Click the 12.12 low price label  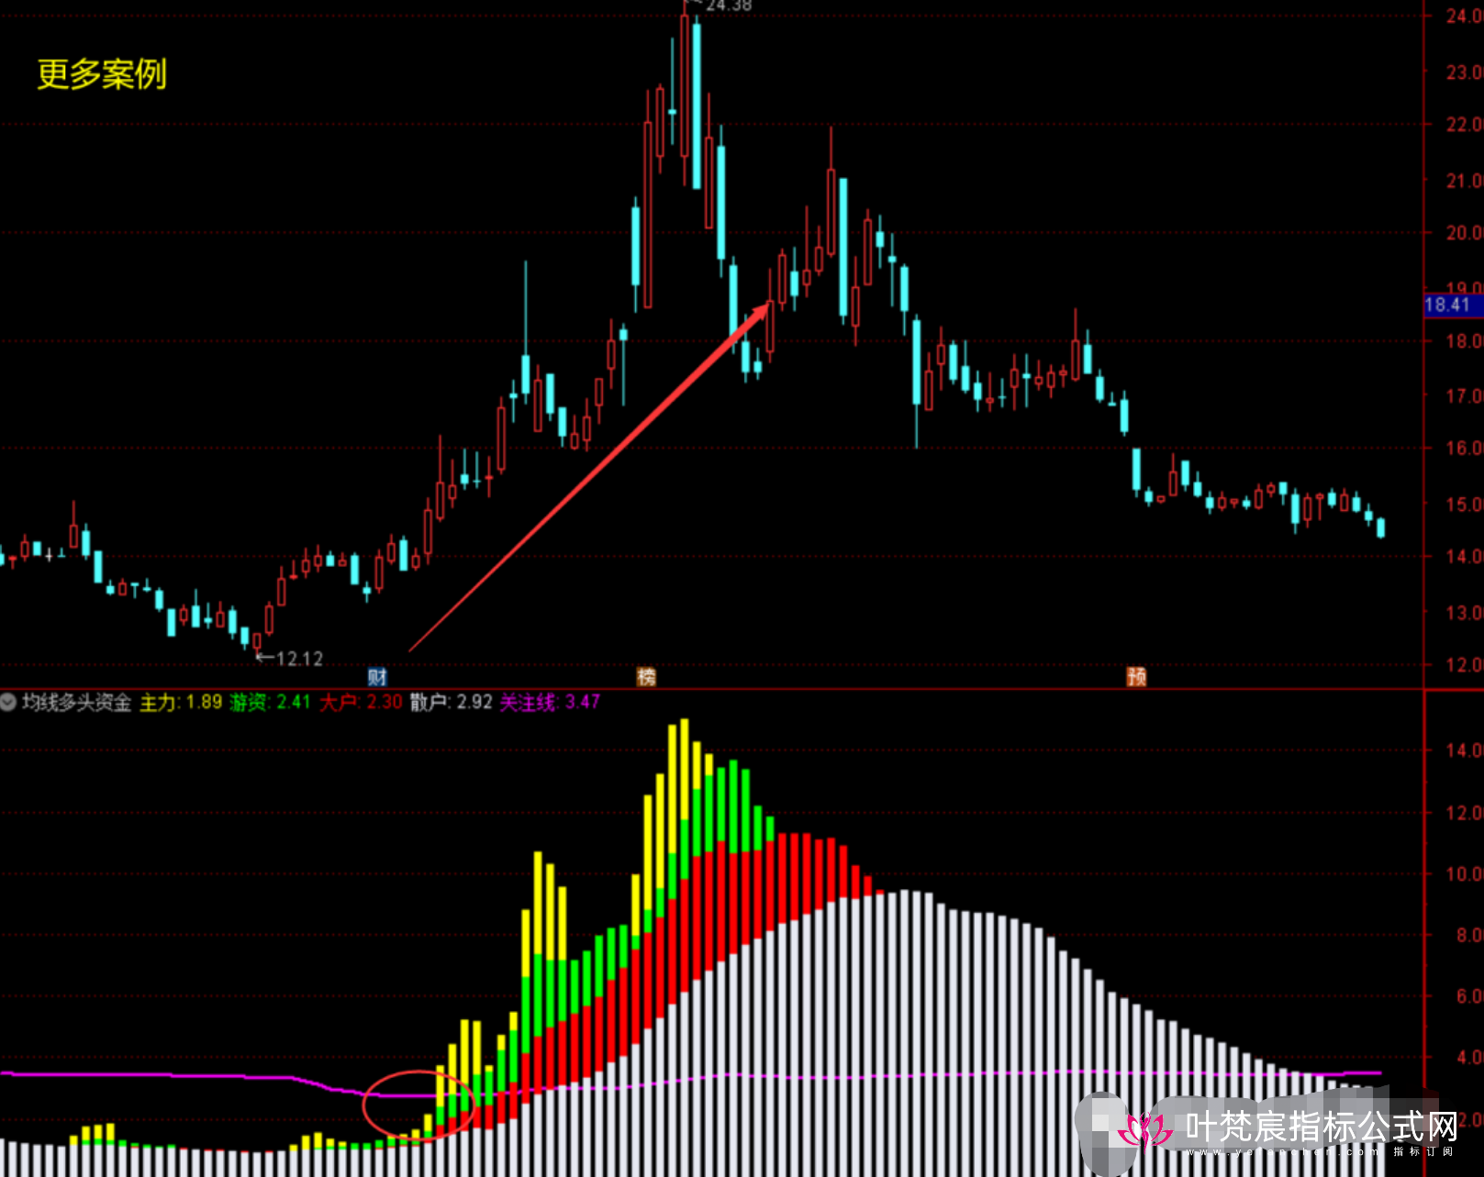[299, 659]
